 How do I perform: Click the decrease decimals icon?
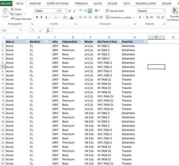click(163, 17)
